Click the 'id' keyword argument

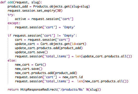[x=73, y=44]
